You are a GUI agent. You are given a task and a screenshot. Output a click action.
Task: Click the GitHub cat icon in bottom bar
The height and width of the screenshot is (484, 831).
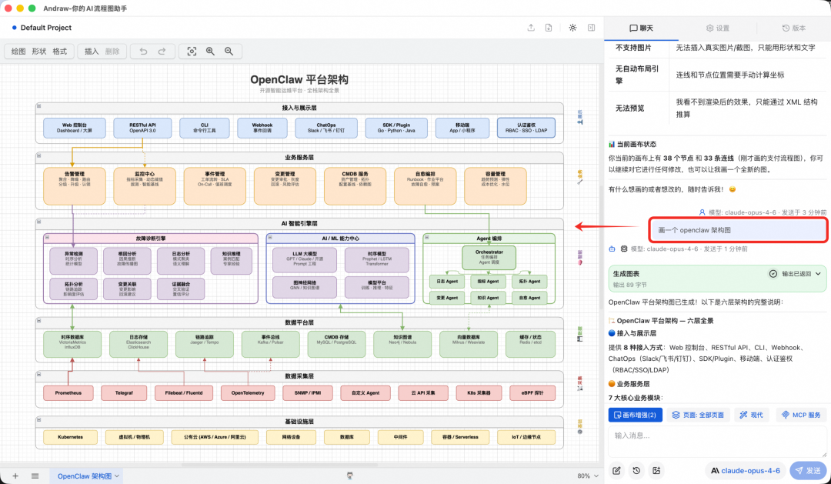point(350,476)
